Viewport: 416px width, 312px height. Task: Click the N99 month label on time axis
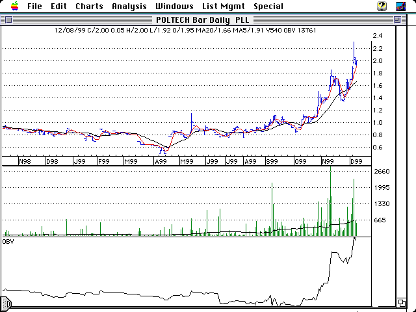tap(328, 161)
